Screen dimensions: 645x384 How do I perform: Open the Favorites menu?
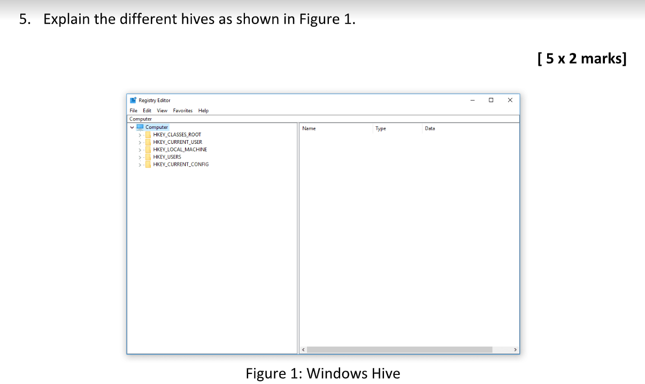[182, 110]
